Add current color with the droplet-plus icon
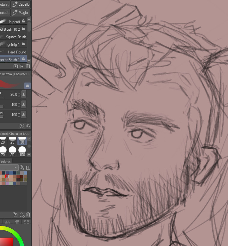 point(22,215)
